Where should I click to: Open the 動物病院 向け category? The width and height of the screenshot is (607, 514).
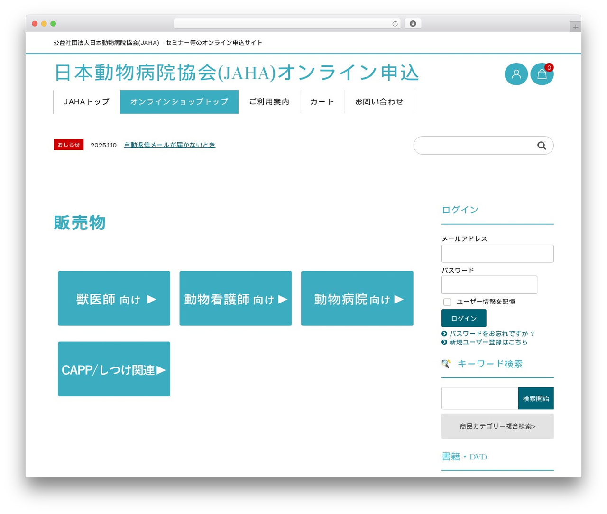pyautogui.click(x=357, y=298)
